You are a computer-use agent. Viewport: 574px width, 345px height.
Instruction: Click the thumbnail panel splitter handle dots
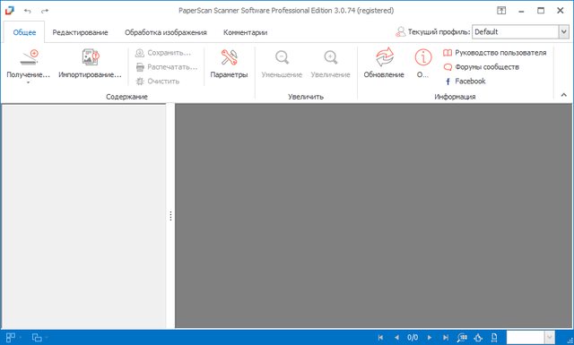(x=170, y=216)
